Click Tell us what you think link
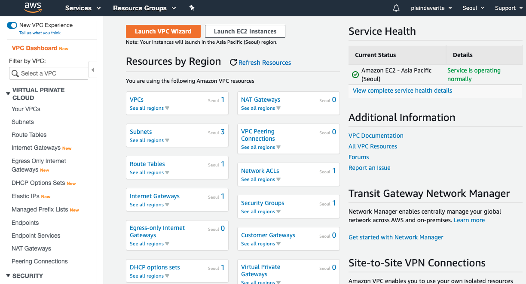This screenshot has width=526, height=284. point(40,33)
